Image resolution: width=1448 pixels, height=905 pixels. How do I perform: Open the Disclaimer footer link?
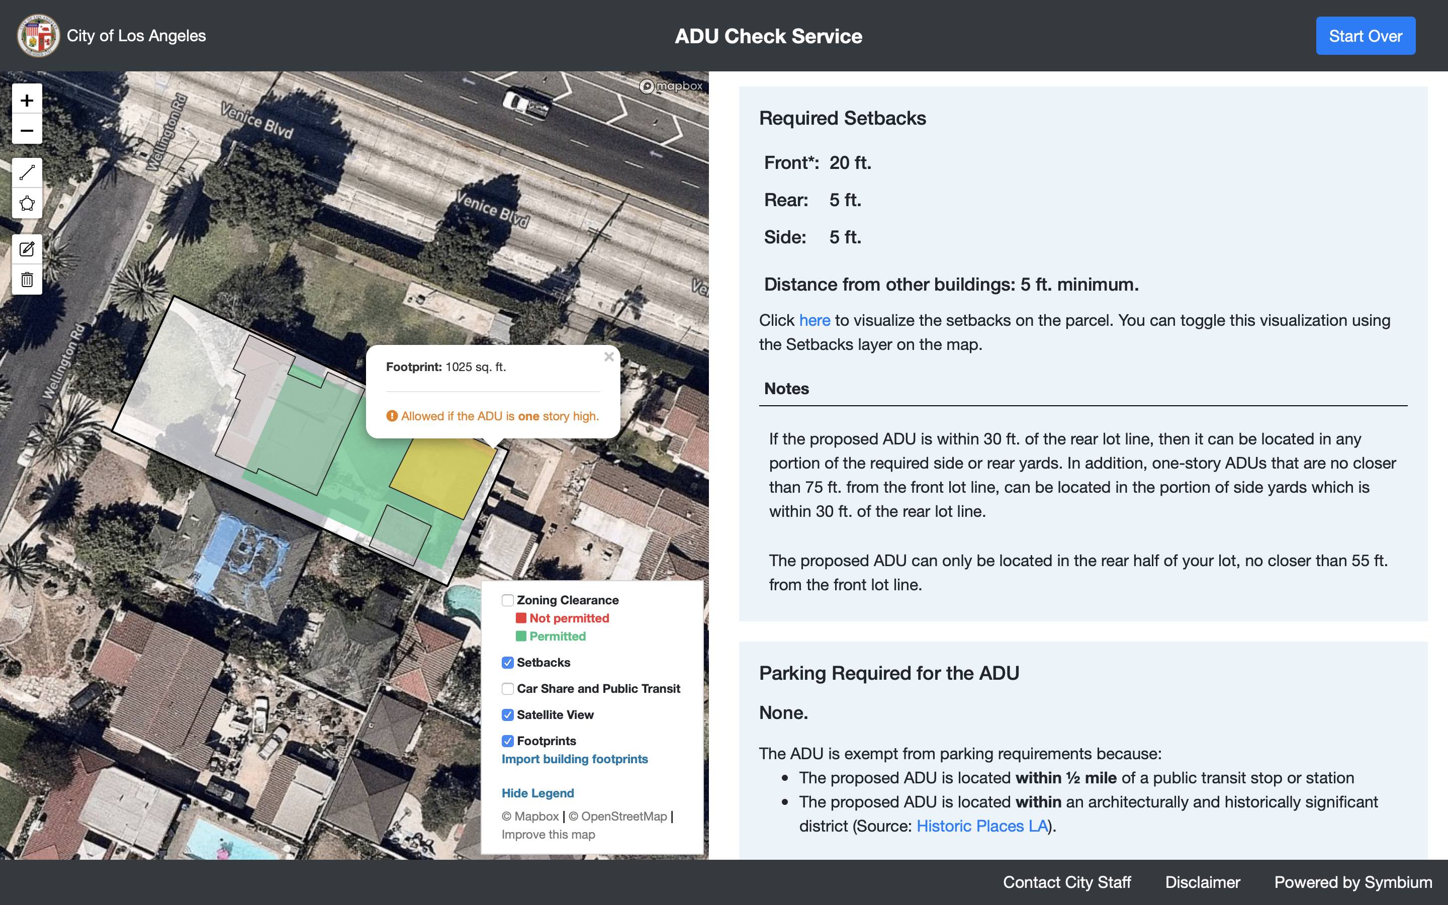pos(1203,882)
